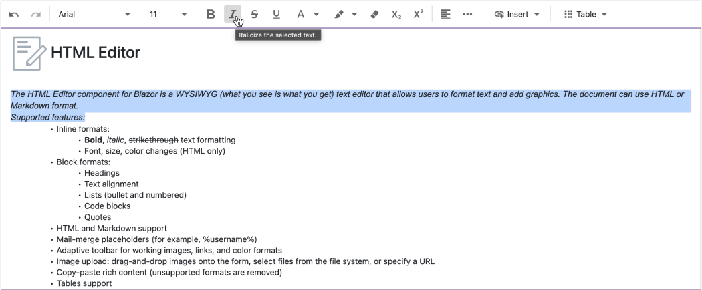Click the 'Inline formats:' bullet
The height and width of the screenshot is (290, 702).
(x=83, y=129)
